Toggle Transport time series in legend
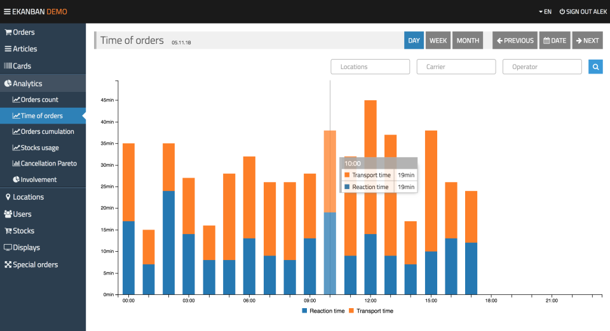Screen dimensions: 610x331 371,311
